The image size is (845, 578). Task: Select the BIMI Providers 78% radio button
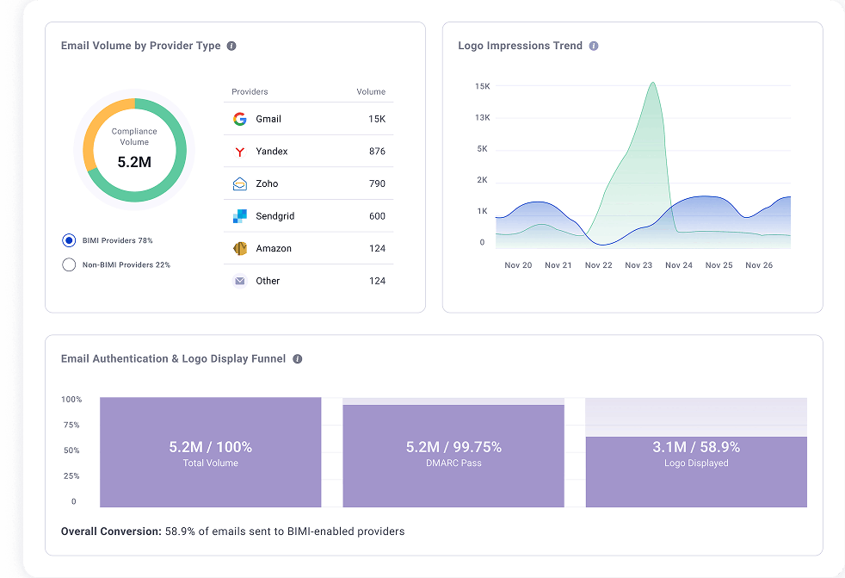click(69, 240)
